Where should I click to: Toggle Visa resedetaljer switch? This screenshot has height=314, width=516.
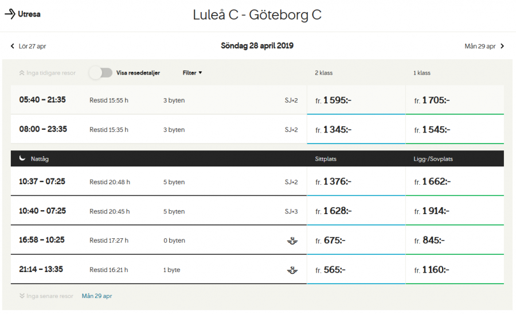101,73
